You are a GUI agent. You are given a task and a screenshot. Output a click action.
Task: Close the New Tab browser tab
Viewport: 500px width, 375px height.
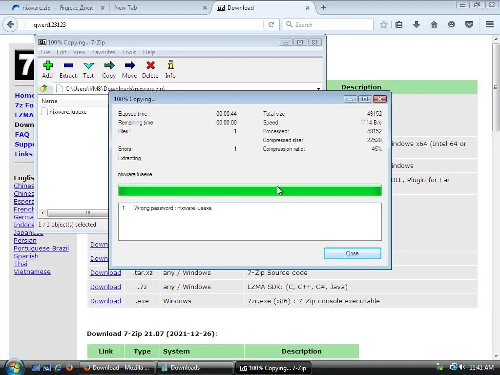pyautogui.click(x=205, y=8)
